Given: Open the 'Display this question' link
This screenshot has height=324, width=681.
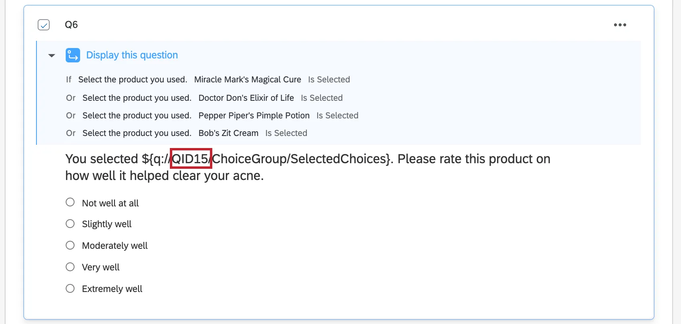Looking at the screenshot, I should coord(132,55).
